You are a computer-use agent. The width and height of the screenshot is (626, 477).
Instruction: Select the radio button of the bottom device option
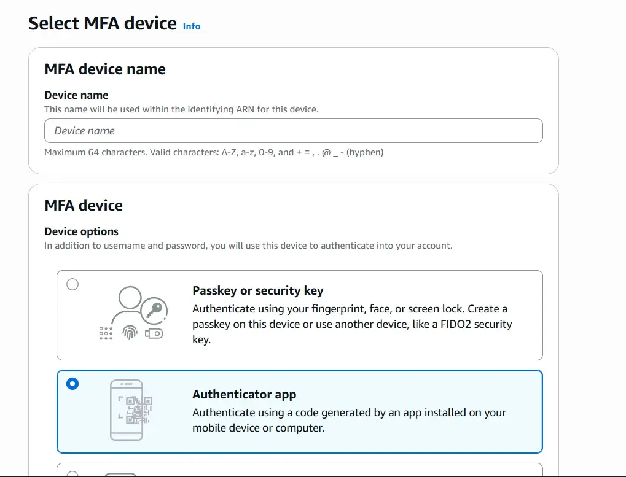tap(72, 474)
